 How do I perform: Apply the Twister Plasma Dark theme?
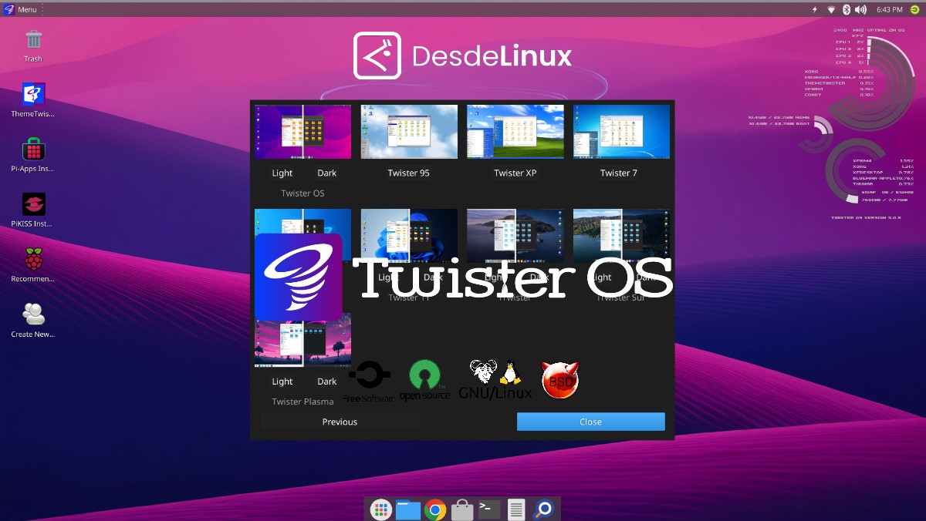pos(327,382)
